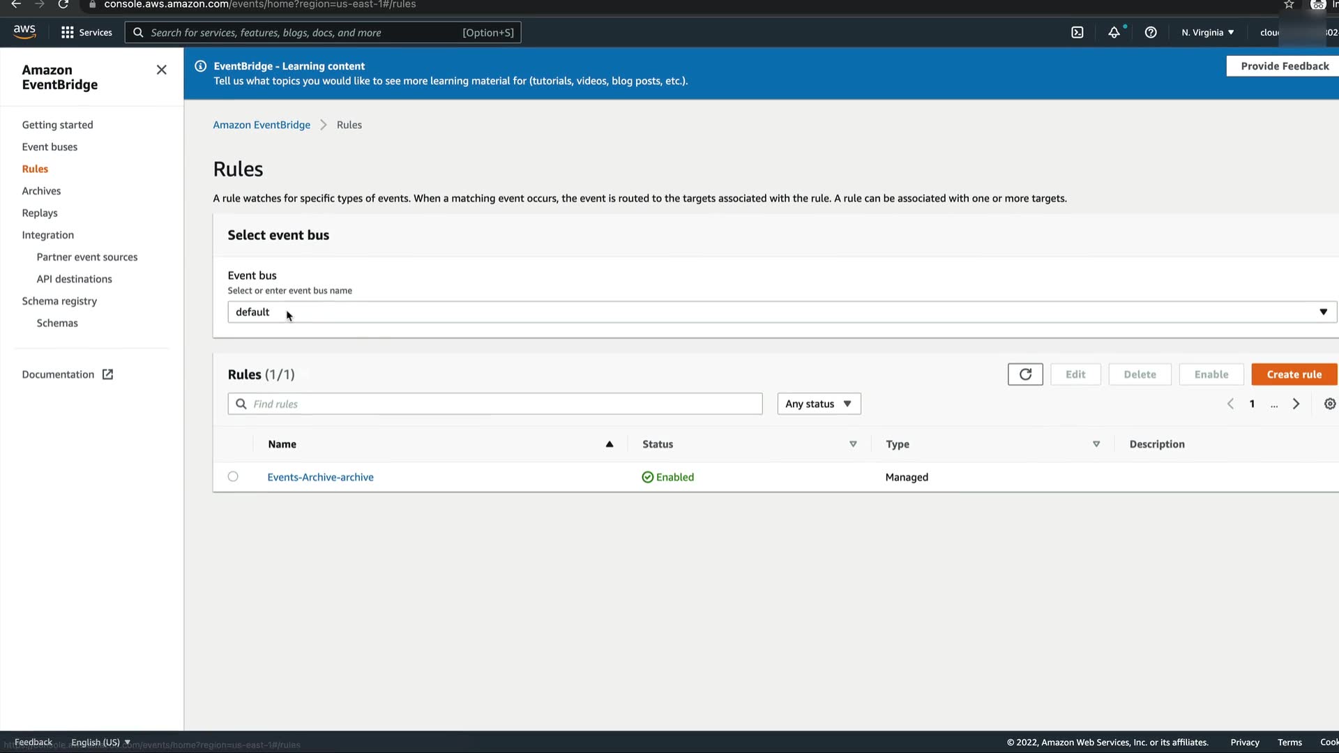Close the Amazon EventBridge sidebar
The width and height of the screenshot is (1339, 753).
point(161,70)
